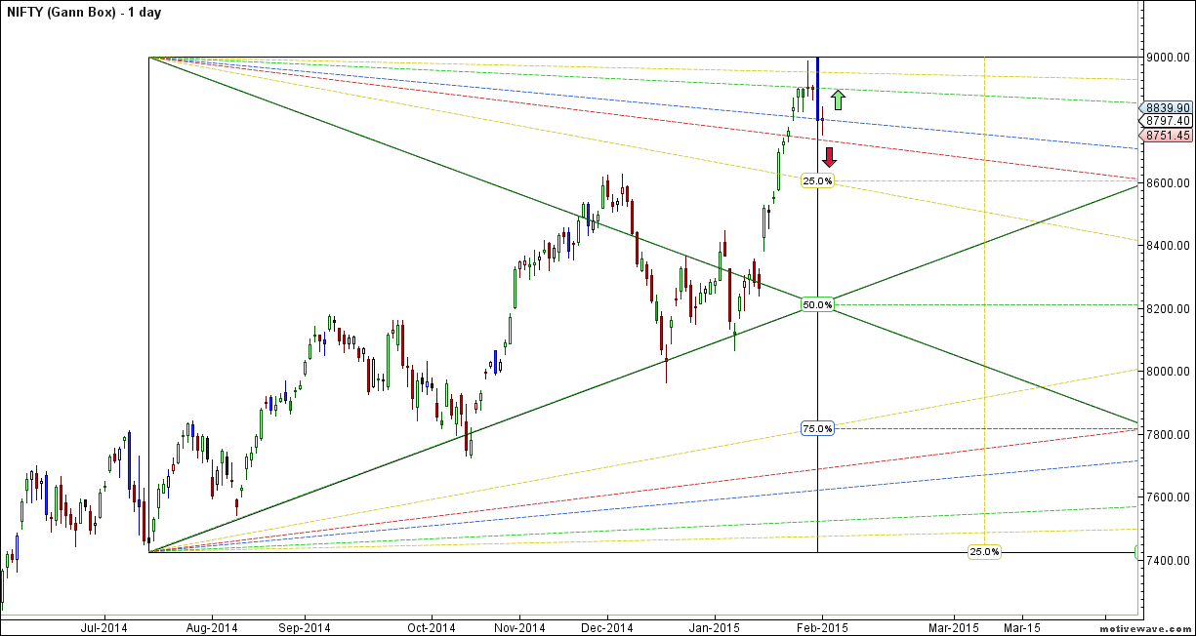1196x636 pixels.
Task: Click the red down arrow marker
Action: (x=829, y=156)
